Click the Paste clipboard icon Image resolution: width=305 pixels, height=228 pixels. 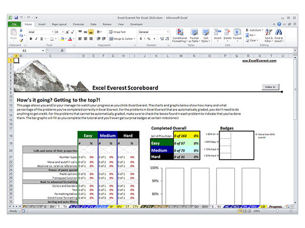coord(13,32)
